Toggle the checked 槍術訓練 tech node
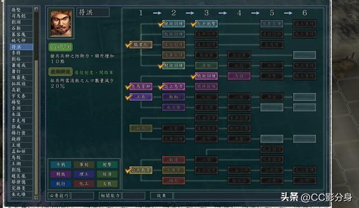Viewport: 359px width, 208px height. tap(173, 23)
